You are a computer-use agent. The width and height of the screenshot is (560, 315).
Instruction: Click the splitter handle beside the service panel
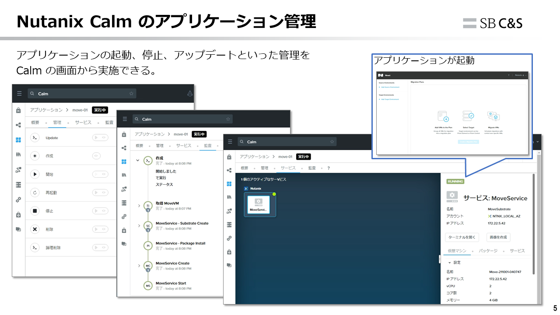[439, 259]
